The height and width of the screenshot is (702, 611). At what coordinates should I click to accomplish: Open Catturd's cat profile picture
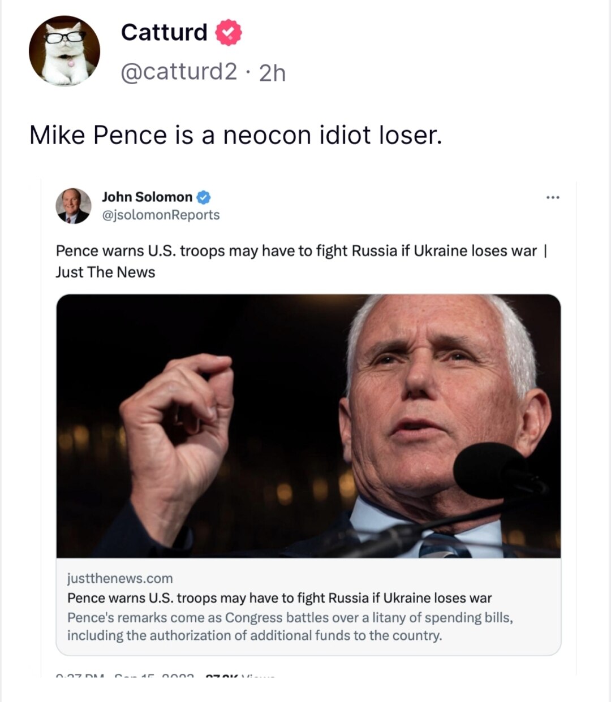64,51
